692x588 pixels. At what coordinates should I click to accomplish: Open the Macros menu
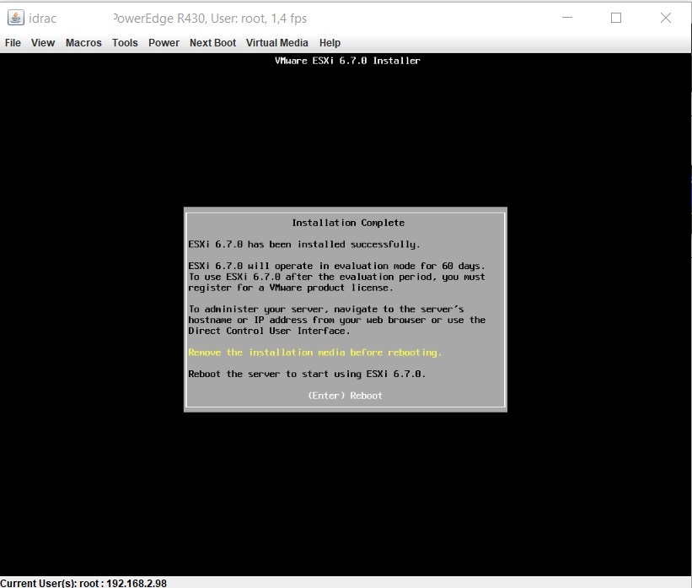[x=83, y=43]
